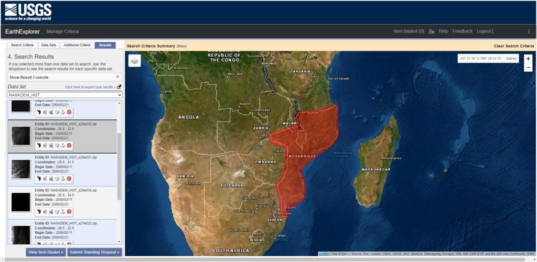
Task: Compare browse for NASADEM_HGT_s26e034.zip
Action: pos(51,212)
